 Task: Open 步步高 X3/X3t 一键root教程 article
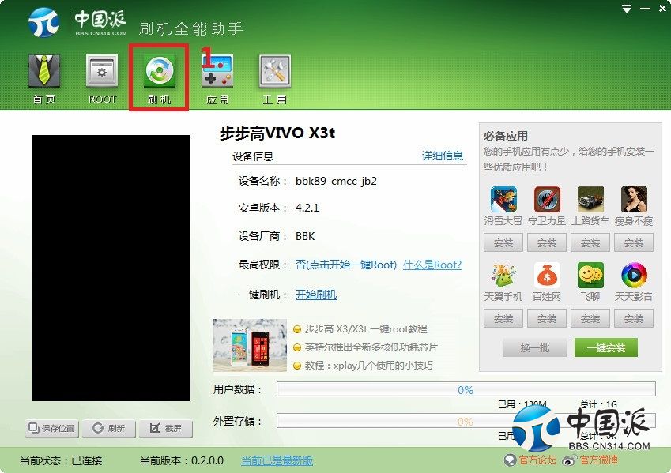tap(366, 328)
